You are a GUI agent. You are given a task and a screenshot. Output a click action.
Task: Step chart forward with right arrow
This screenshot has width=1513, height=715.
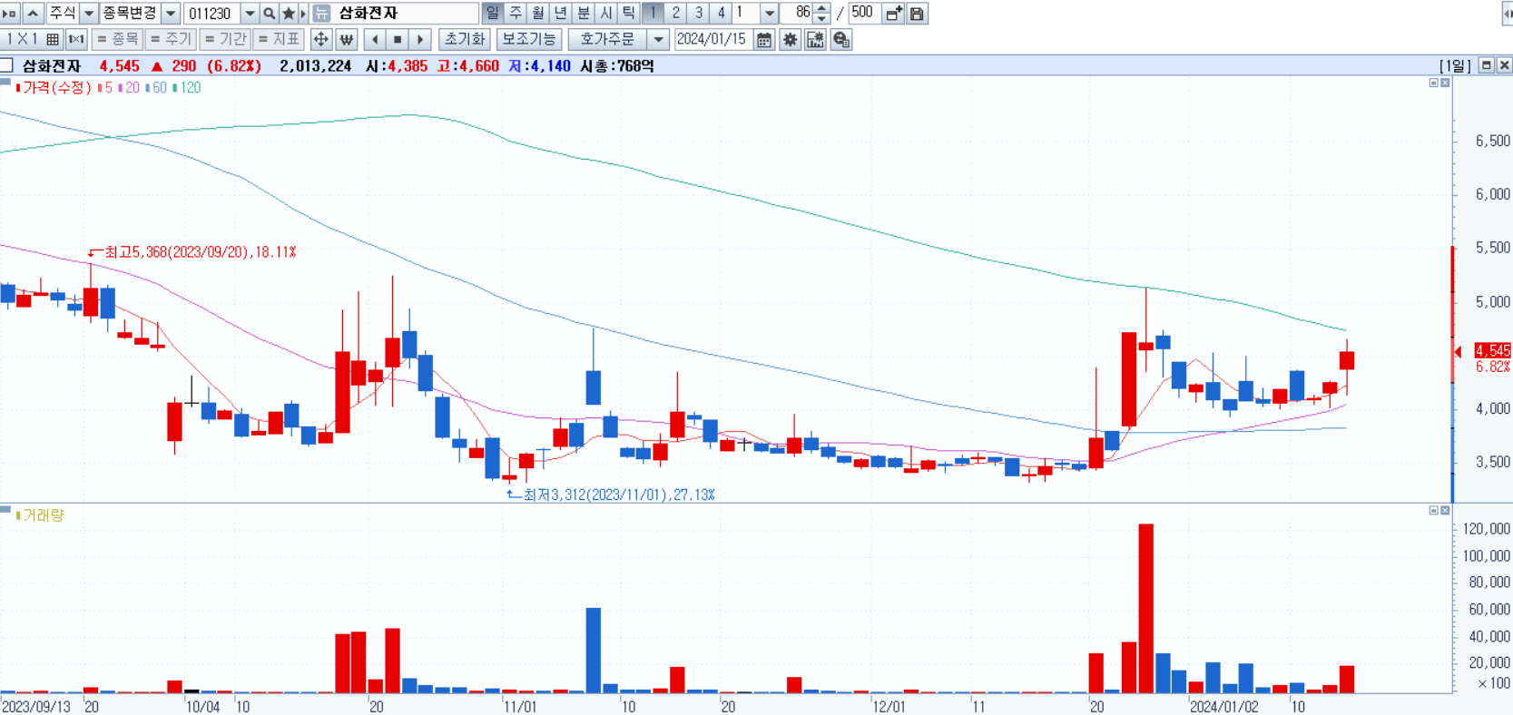coord(419,39)
